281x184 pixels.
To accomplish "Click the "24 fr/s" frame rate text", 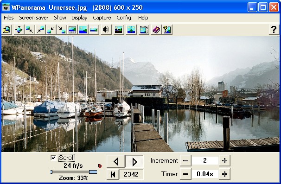I will (x=73, y=166).
